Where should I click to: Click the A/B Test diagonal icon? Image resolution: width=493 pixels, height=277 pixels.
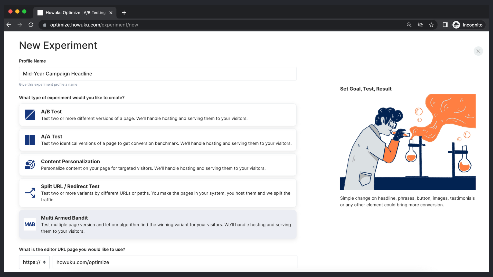(30, 115)
